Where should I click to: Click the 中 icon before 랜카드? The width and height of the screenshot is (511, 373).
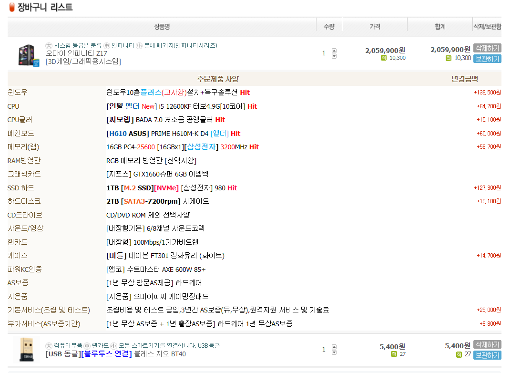pyautogui.click(x=87, y=346)
